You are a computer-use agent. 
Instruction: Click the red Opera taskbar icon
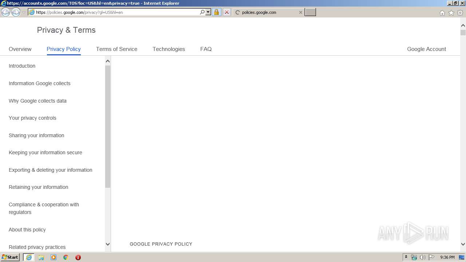point(78,257)
